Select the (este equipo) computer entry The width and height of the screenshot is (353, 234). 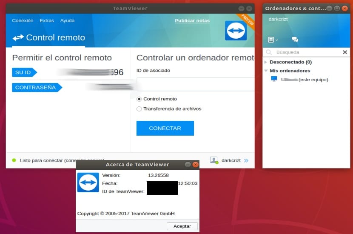point(305,80)
